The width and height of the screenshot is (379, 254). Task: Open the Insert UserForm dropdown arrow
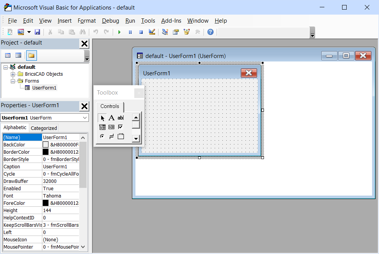pyautogui.click(x=29, y=32)
